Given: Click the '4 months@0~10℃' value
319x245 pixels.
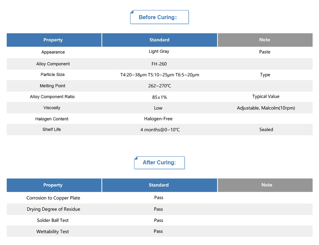Looking at the screenshot, I should tap(160, 130).
